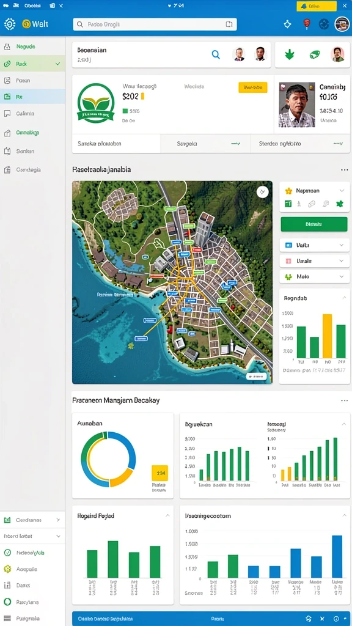Toggle the pink Umalr layer checkbox
Screen dimensions: 352x626
click(288, 260)
